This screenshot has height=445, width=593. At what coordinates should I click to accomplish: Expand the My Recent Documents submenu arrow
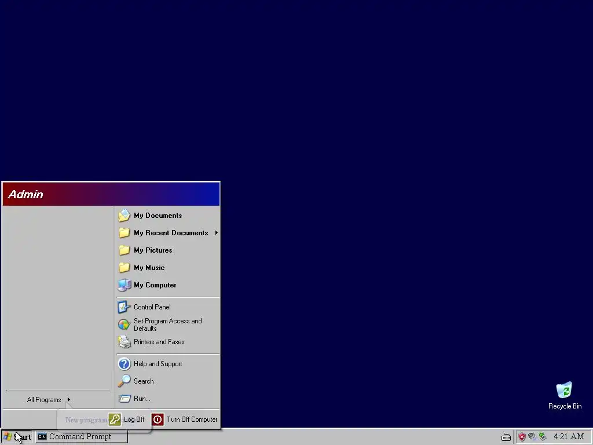217,233
